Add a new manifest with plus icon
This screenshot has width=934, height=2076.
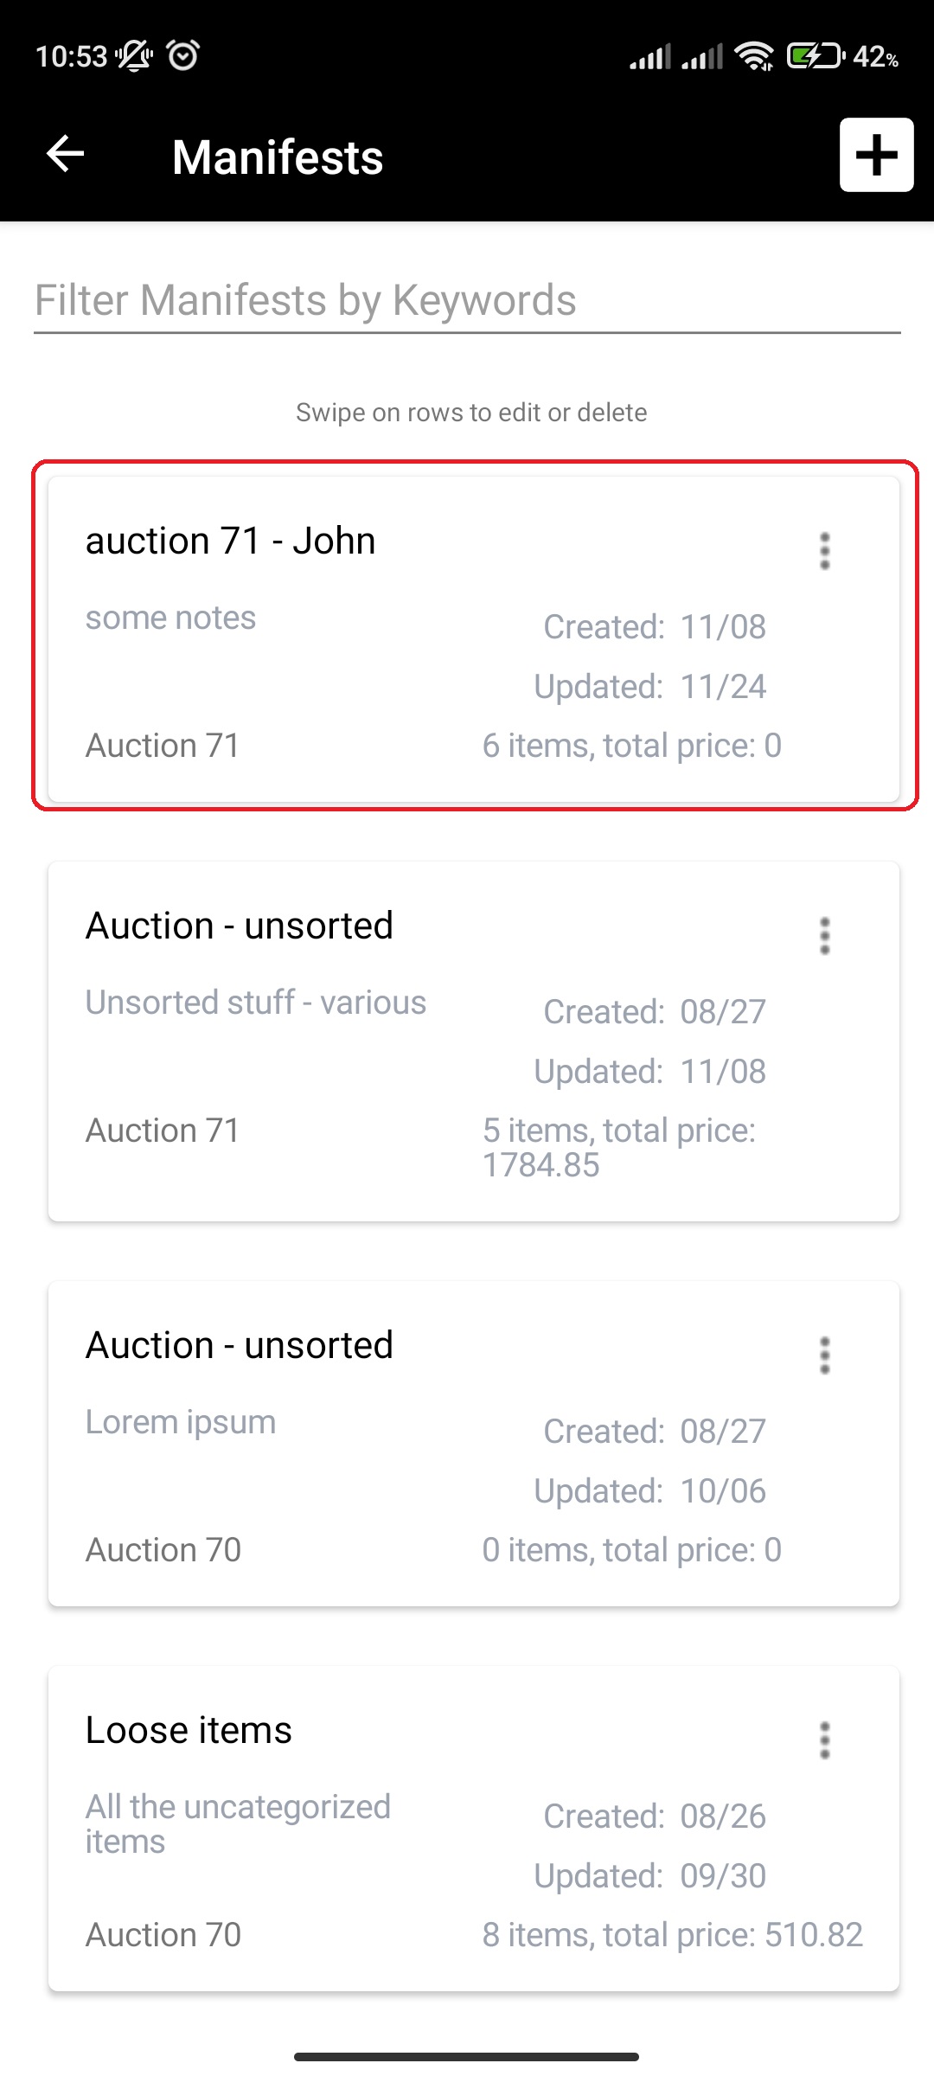876,155
